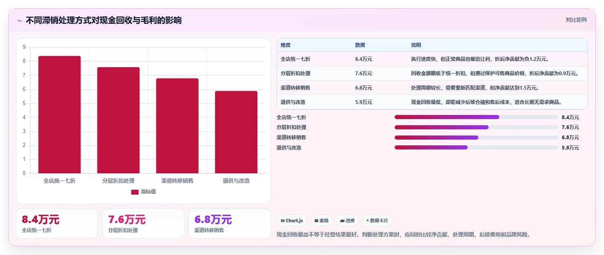Click the 退供与改造 progress bar showing 5.9万元

pos(476,147)
